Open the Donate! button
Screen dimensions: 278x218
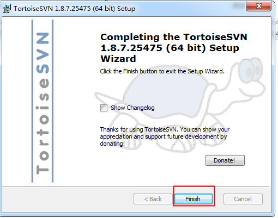(x=225, y=160)
